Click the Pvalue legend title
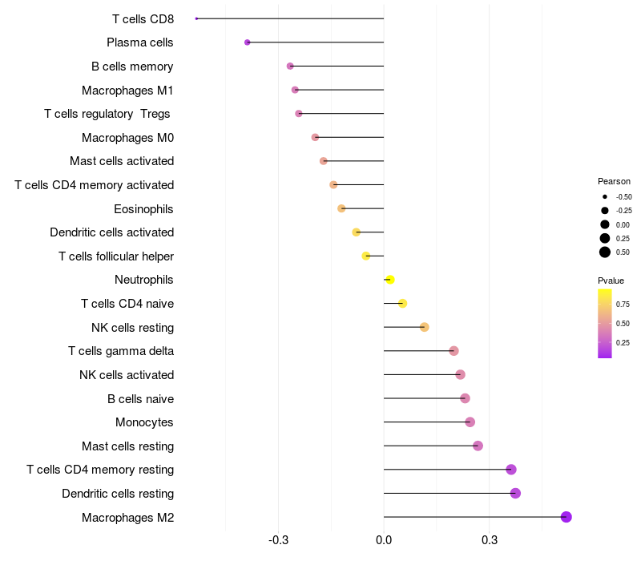641x561 pixels. click(611, 280)
